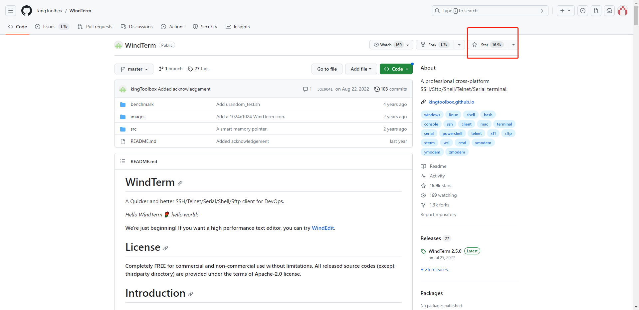Screen dimensions: 639x310
Task: Go to GitHub home via Octocat logo
Action: point(27,11)
